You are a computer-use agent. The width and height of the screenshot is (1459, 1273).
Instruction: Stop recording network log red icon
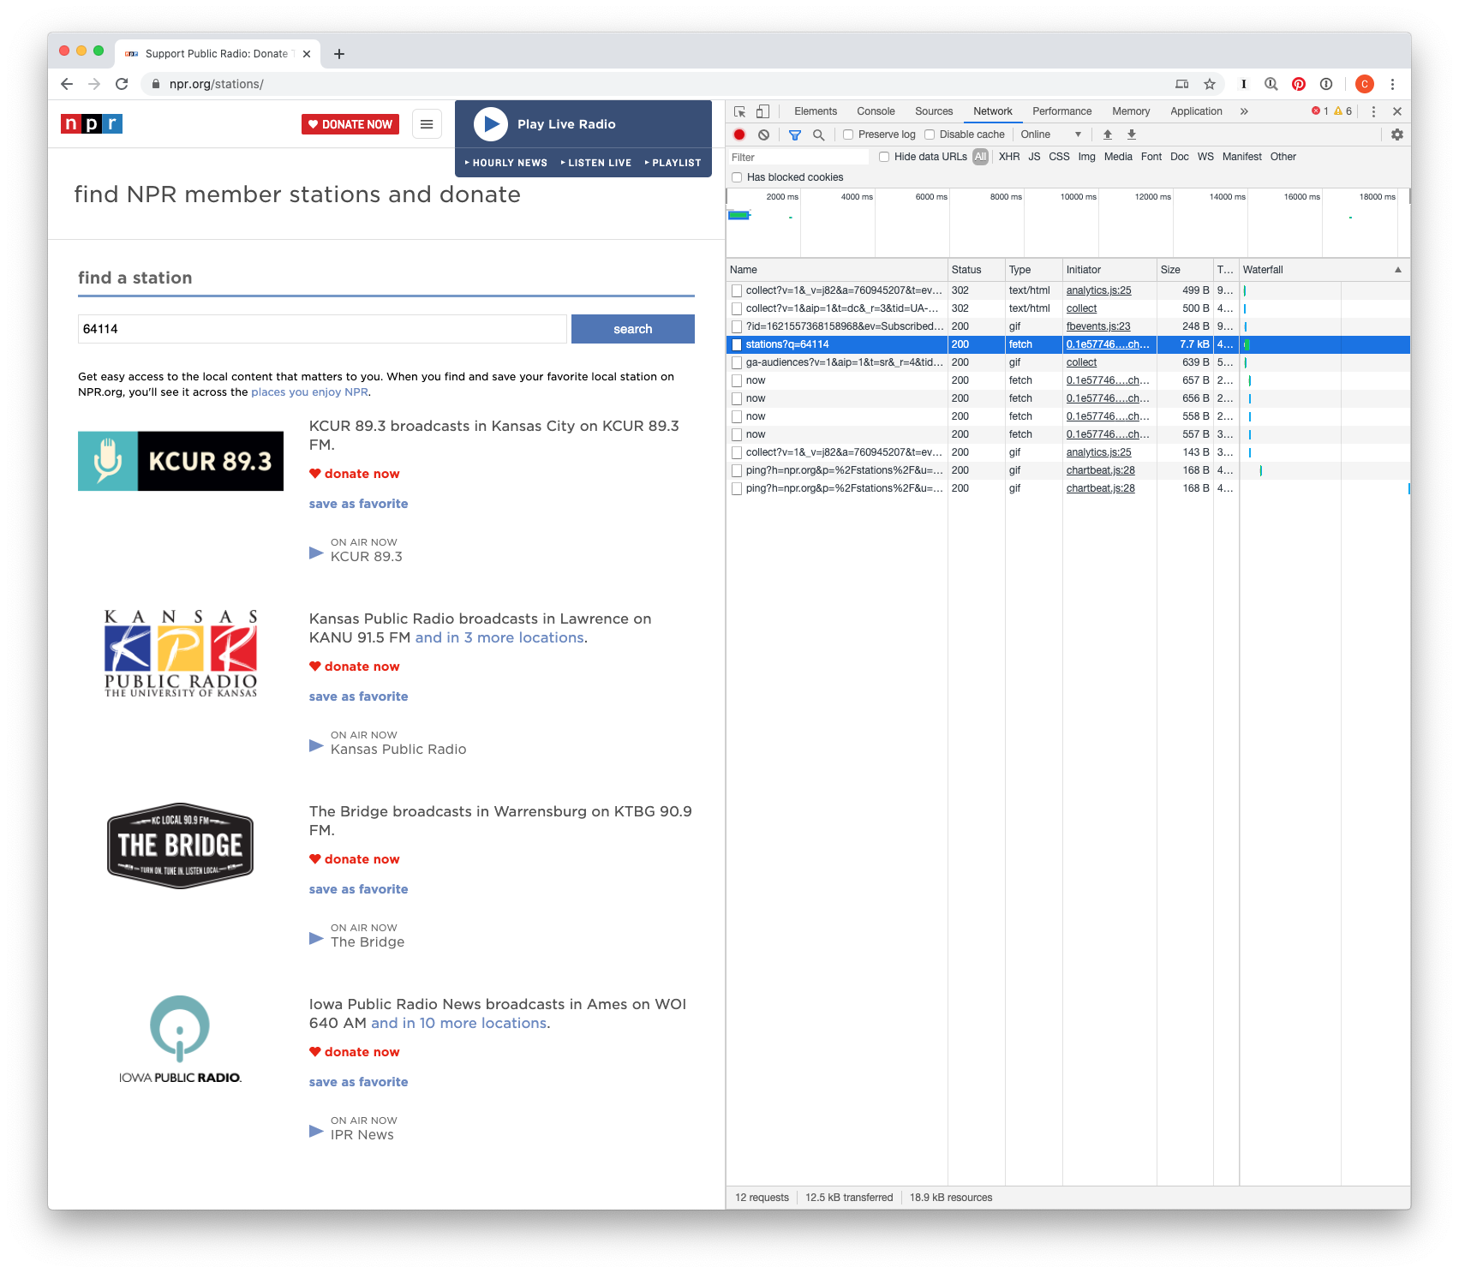click(x=739, y=134)
